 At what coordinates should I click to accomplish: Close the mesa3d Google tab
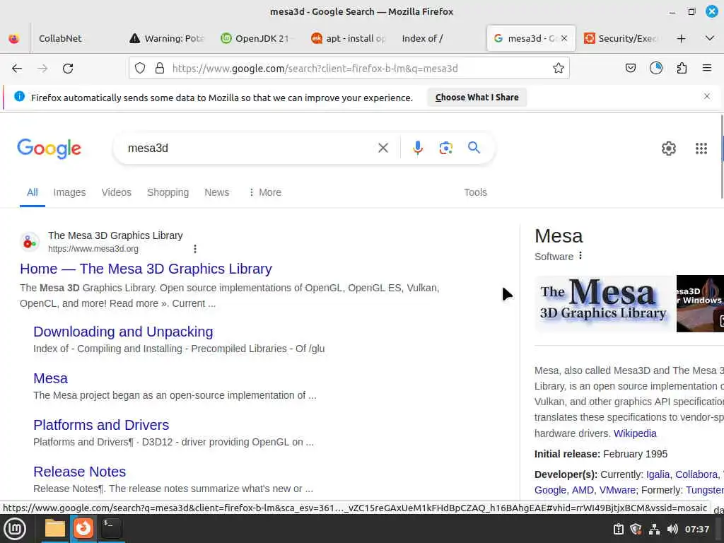click(564, 38)
